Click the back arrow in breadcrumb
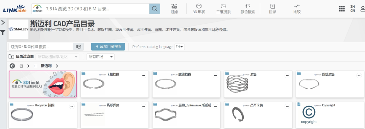The width and height of the screenshot is (365, 129). click(12, 66)
